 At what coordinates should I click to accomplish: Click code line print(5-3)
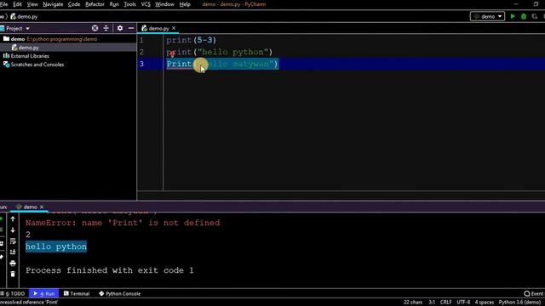(x=191, y=40)
